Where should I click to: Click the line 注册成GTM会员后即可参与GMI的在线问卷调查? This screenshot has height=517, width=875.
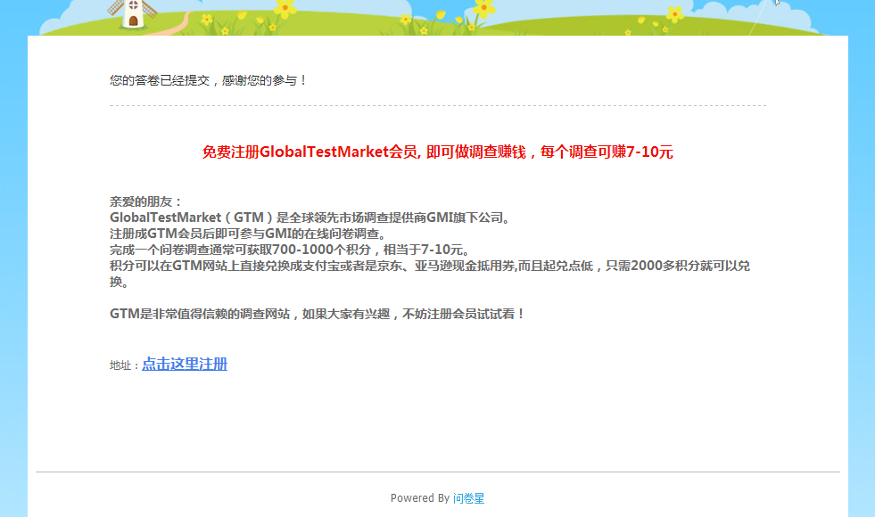point(248,234)
